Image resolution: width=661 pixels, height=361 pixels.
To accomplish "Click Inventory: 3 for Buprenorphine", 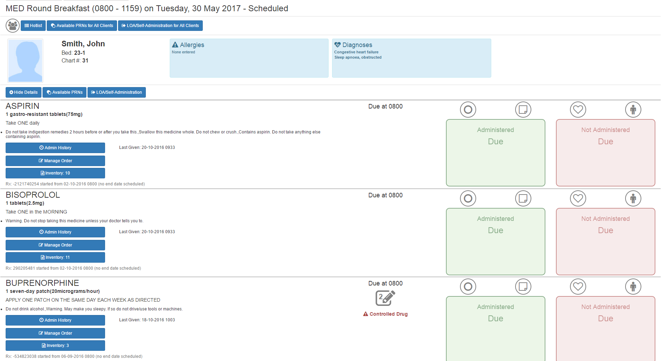I will pyautogui.click(x=55, y=346).
